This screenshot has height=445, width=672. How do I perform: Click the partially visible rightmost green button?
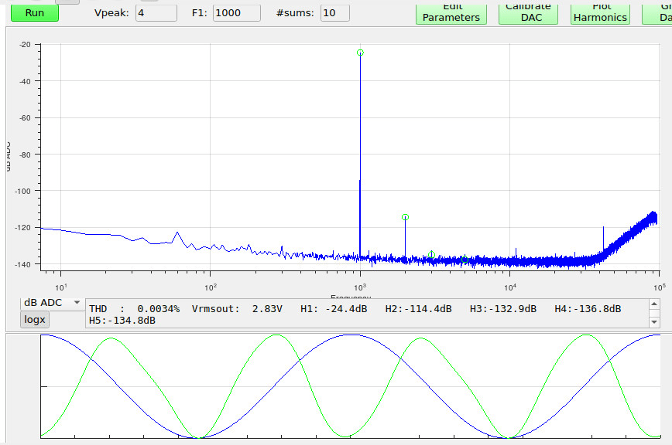(x=657, y=14)
